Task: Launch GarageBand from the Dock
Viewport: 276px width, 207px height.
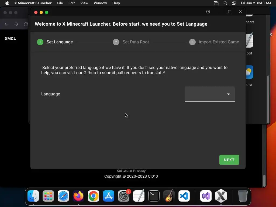Action: (169, 196)
